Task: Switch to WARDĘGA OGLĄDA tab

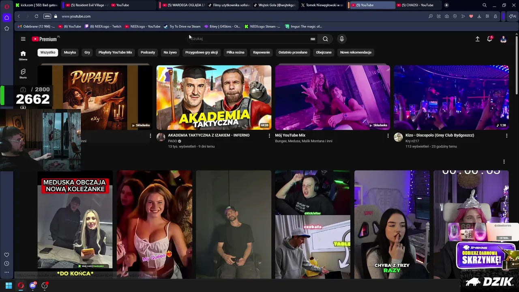Action: point(182,5)
